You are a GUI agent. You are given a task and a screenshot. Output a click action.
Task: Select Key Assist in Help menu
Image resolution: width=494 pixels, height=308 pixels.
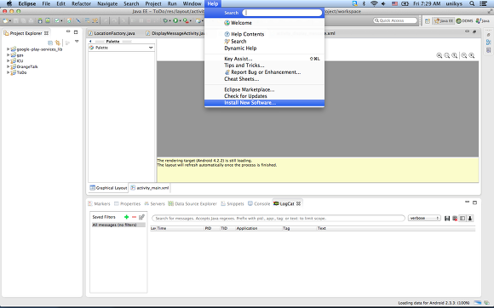[264, 59]
